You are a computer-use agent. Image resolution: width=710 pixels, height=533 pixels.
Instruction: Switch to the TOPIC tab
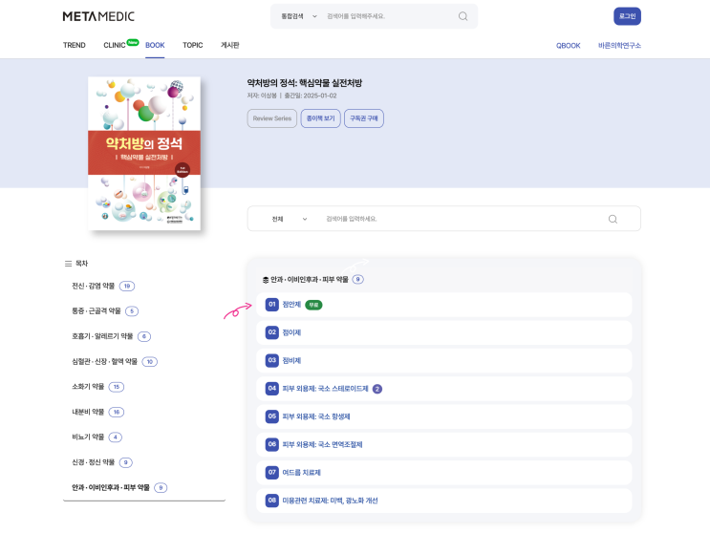pos(192,45)
